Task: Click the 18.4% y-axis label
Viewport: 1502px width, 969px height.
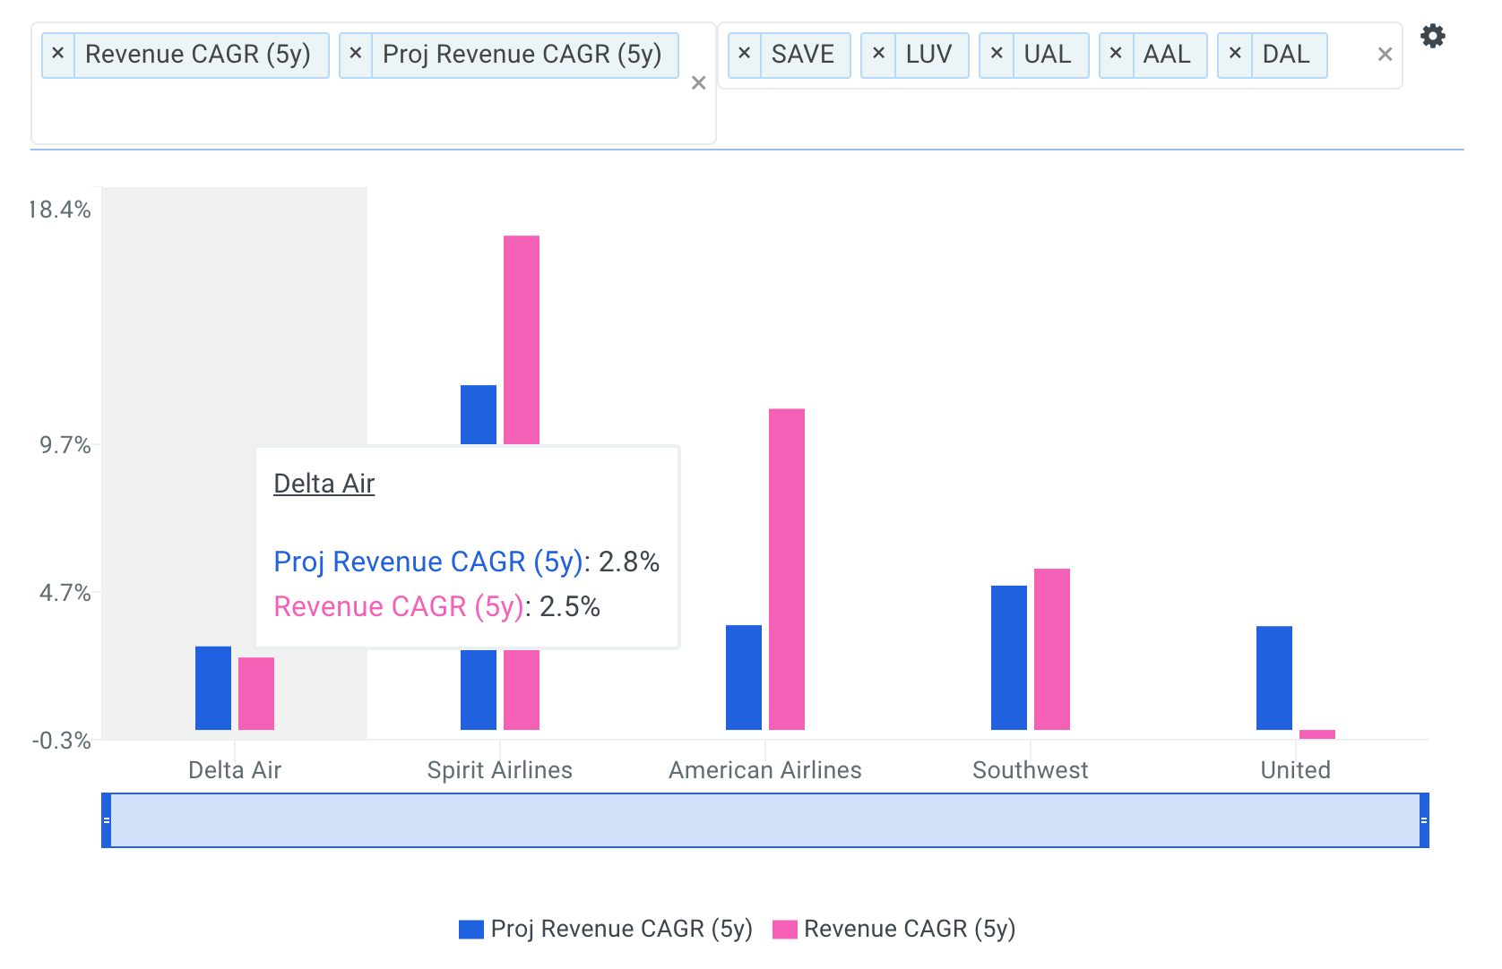Action: point(60,210)
